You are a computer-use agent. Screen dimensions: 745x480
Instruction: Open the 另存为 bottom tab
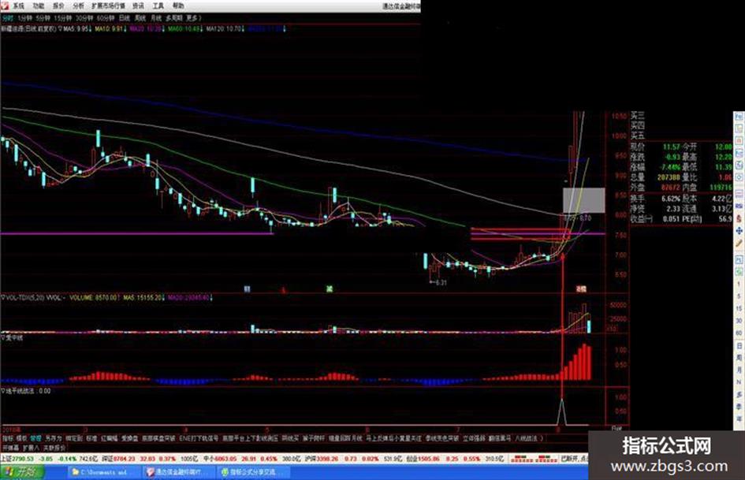(54, 438)
